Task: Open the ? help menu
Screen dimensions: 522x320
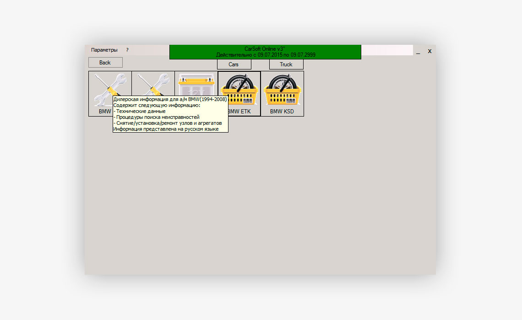Action: [127, 50]
